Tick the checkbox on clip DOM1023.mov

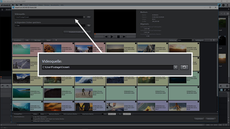click(x=42, y=43)
